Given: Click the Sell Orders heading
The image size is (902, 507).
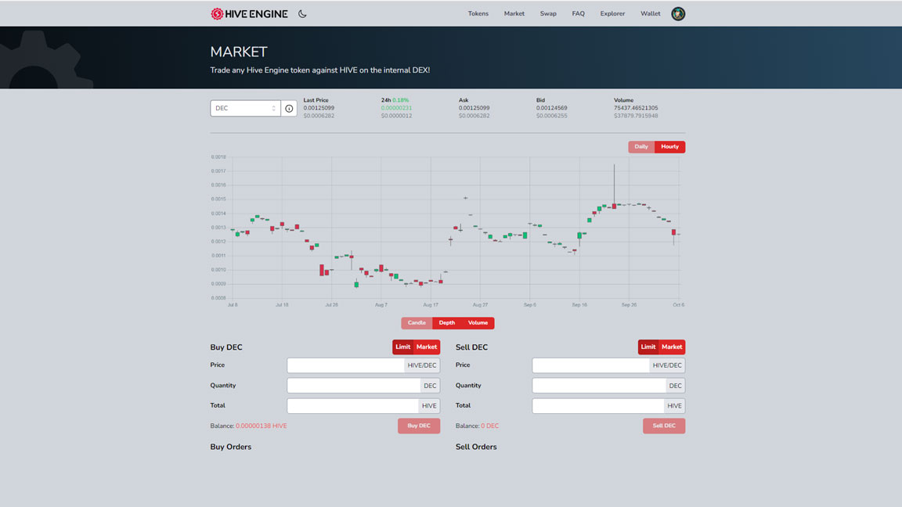Looking at the screenshot, I should coord(476,447).
